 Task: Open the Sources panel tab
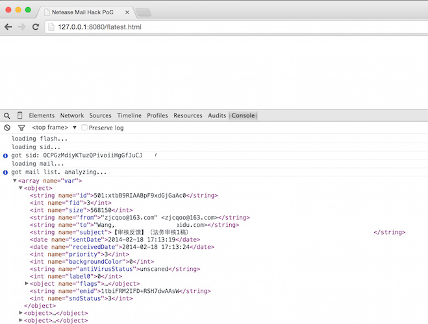(x=101, y=115)
